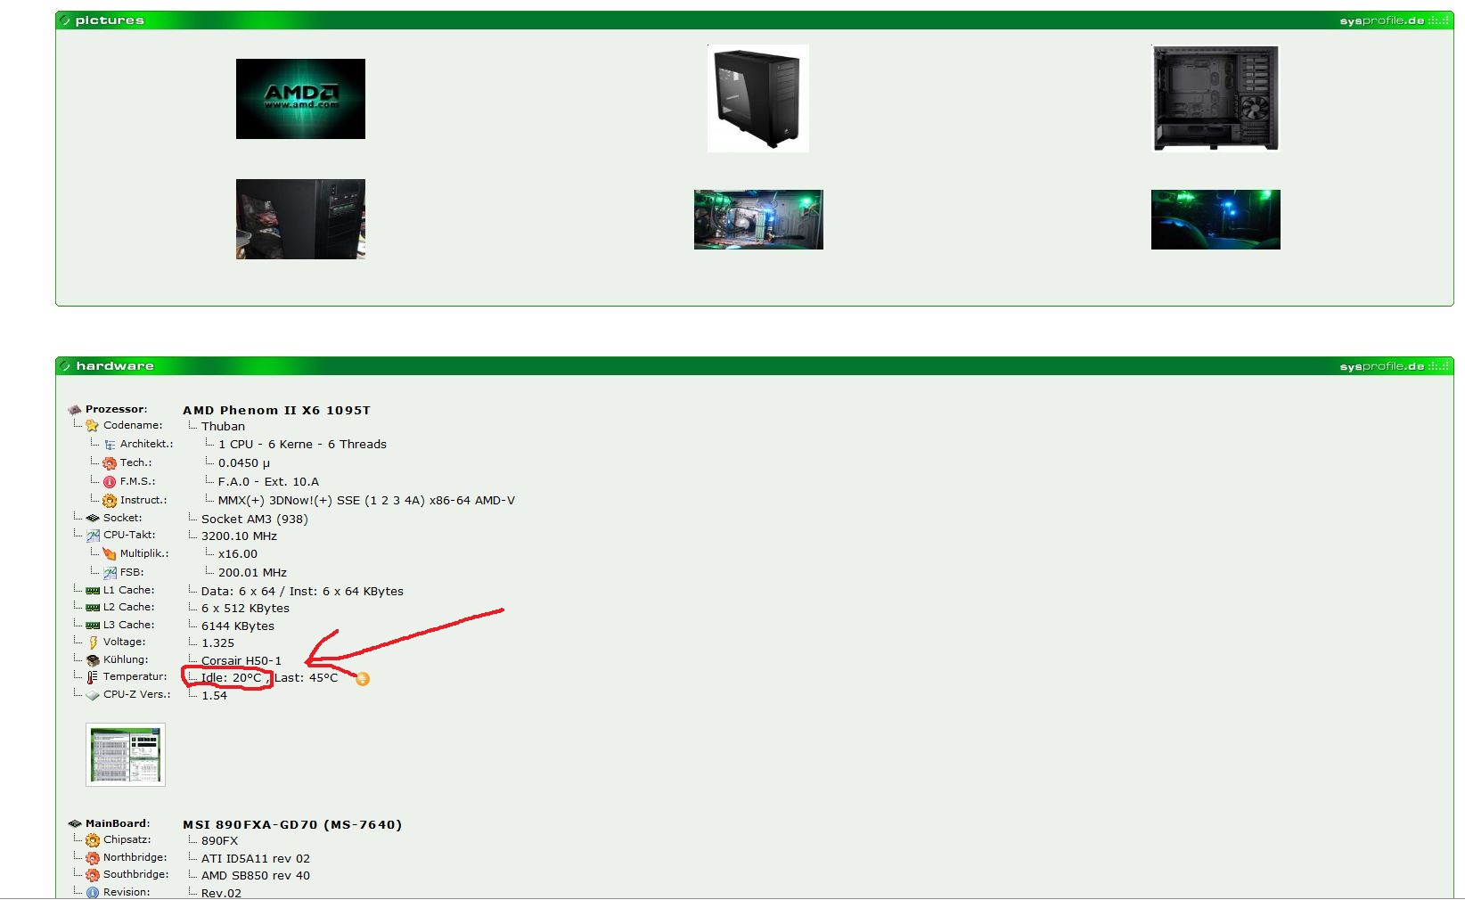The image size is (1465, 900).
Task: Click the Chipsatz gear icon
Action: point(93,840)
